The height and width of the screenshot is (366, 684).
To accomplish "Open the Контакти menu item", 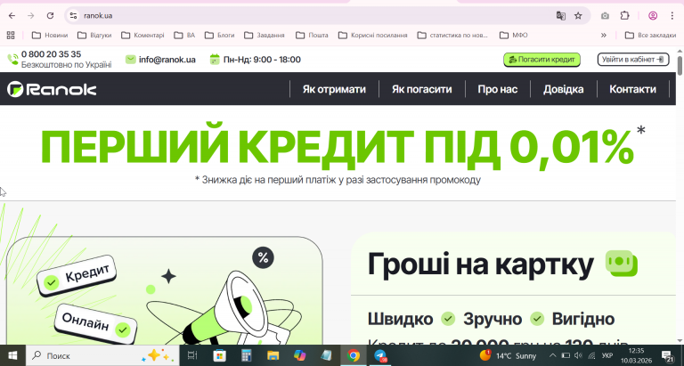I will (x=632, y=89).
